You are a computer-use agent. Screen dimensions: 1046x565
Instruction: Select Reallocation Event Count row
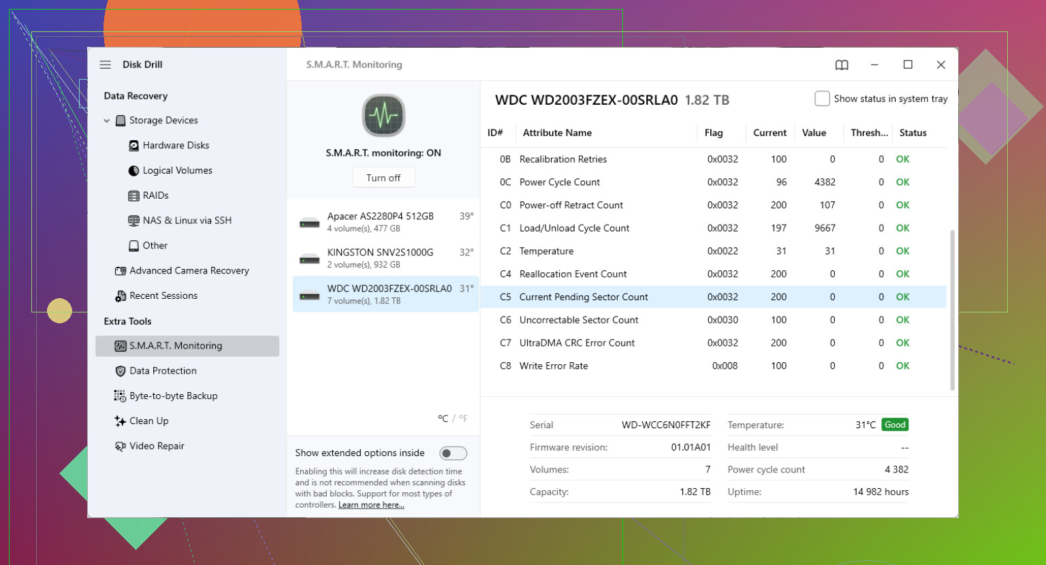pyautogui.click(x=714, y=274)
